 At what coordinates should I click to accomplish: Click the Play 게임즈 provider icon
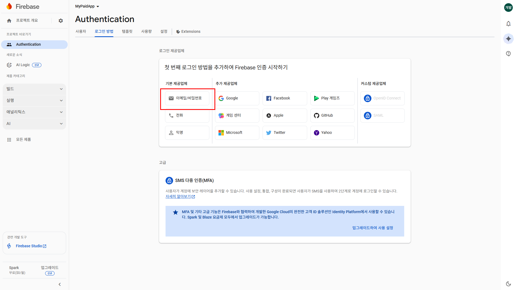tap(317, 98)
